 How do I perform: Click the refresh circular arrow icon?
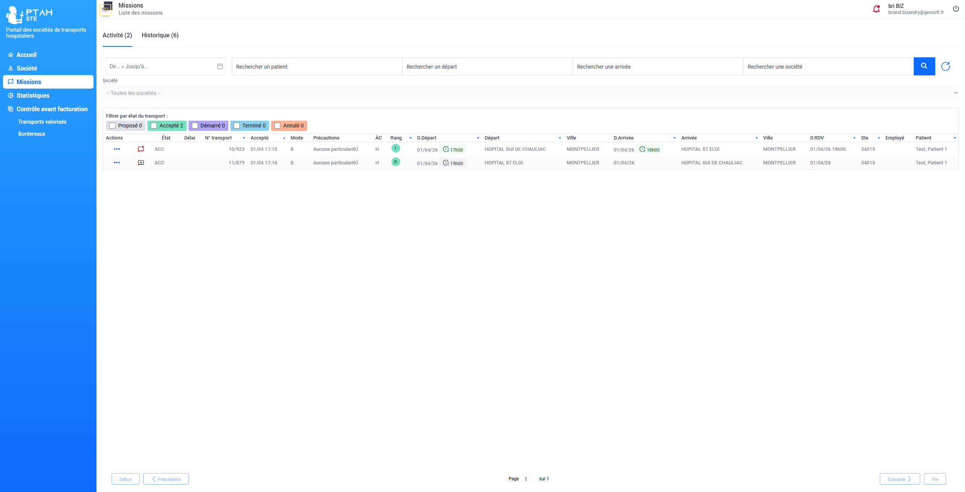[945, 66]
